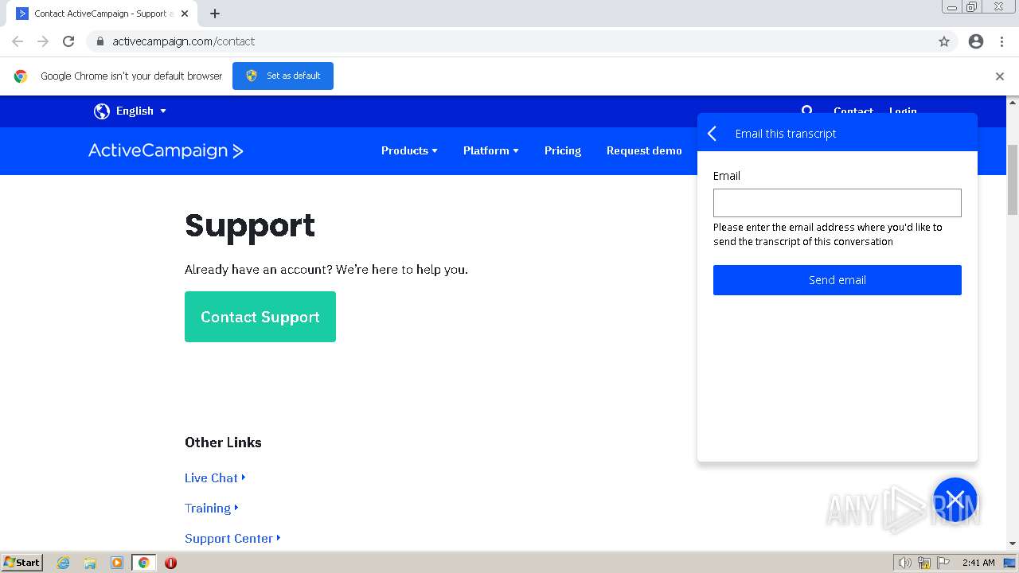Image resolution: width=1019 pixels, height=573 pixels.
Task: Open the English language selector
Action: point(141,111)
